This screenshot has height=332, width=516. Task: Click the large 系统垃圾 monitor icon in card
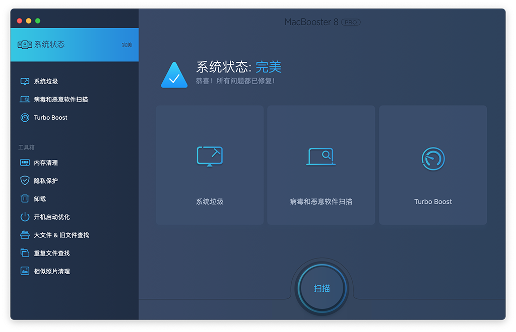pyautogui.click(x=210, y=156)
